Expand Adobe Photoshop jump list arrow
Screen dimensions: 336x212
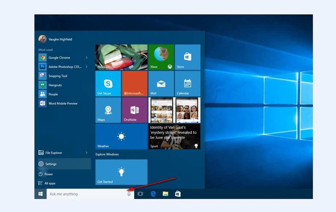point(87,67)
